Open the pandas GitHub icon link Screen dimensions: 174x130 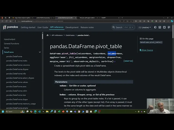[x=160, y=27]
